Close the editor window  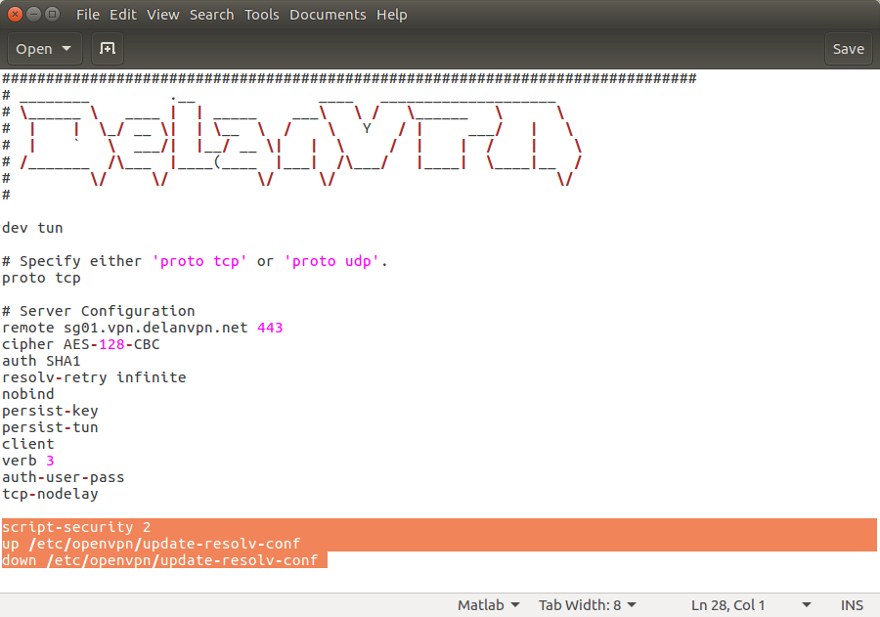(15, 14)
